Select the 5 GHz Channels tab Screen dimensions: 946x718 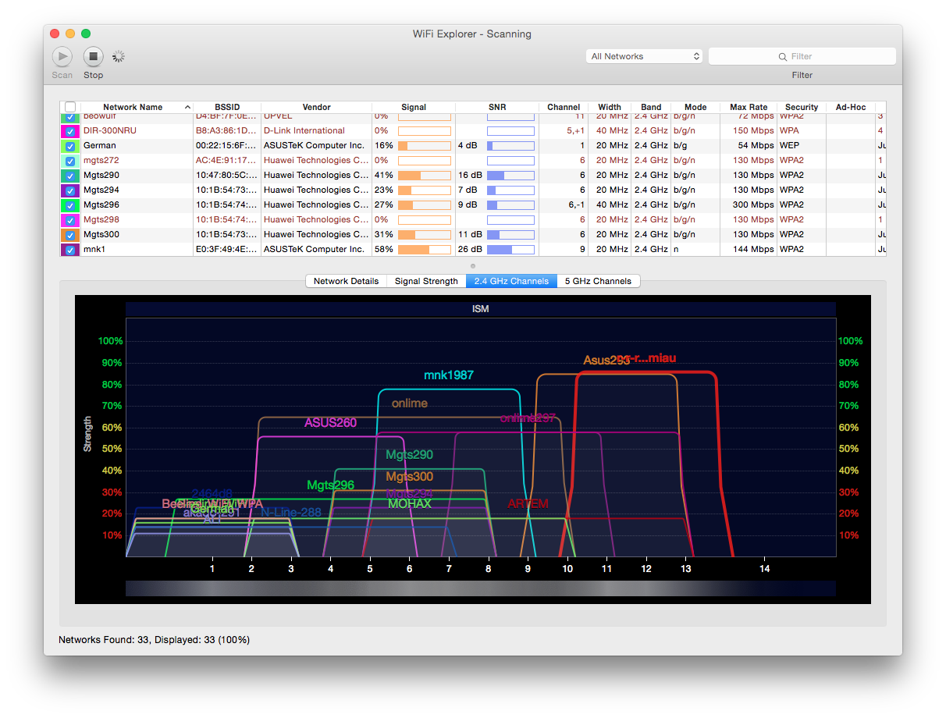click(x=599, y=281)
